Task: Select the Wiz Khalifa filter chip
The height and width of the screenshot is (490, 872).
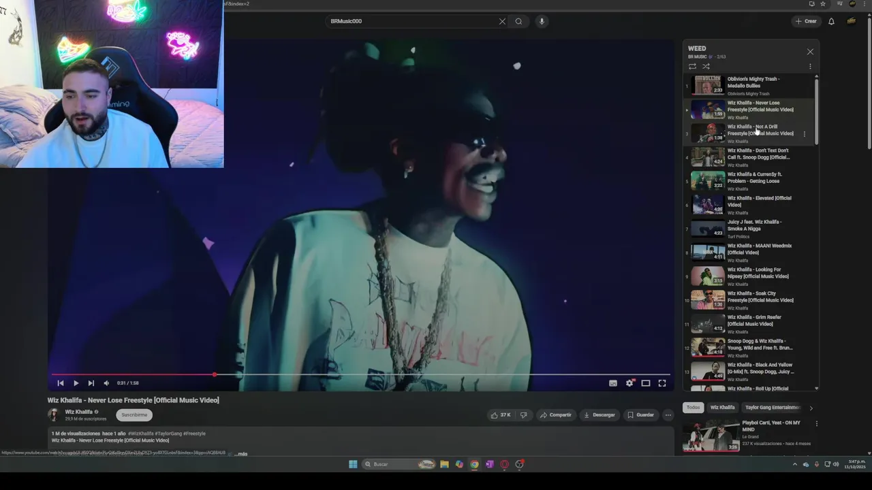Action: pos(723,408)
